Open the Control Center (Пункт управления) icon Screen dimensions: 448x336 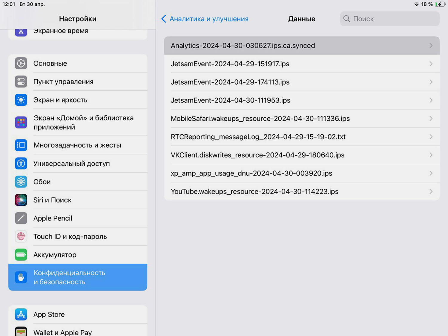[x=21, y=82]
